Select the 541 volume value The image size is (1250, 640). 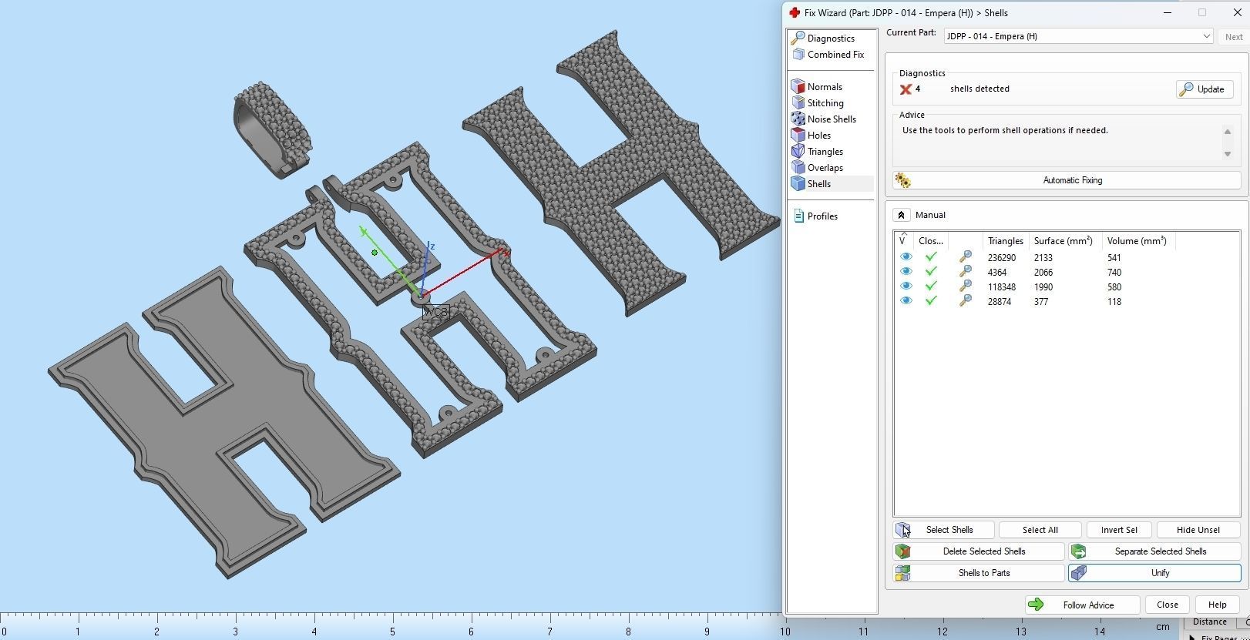1114,258
